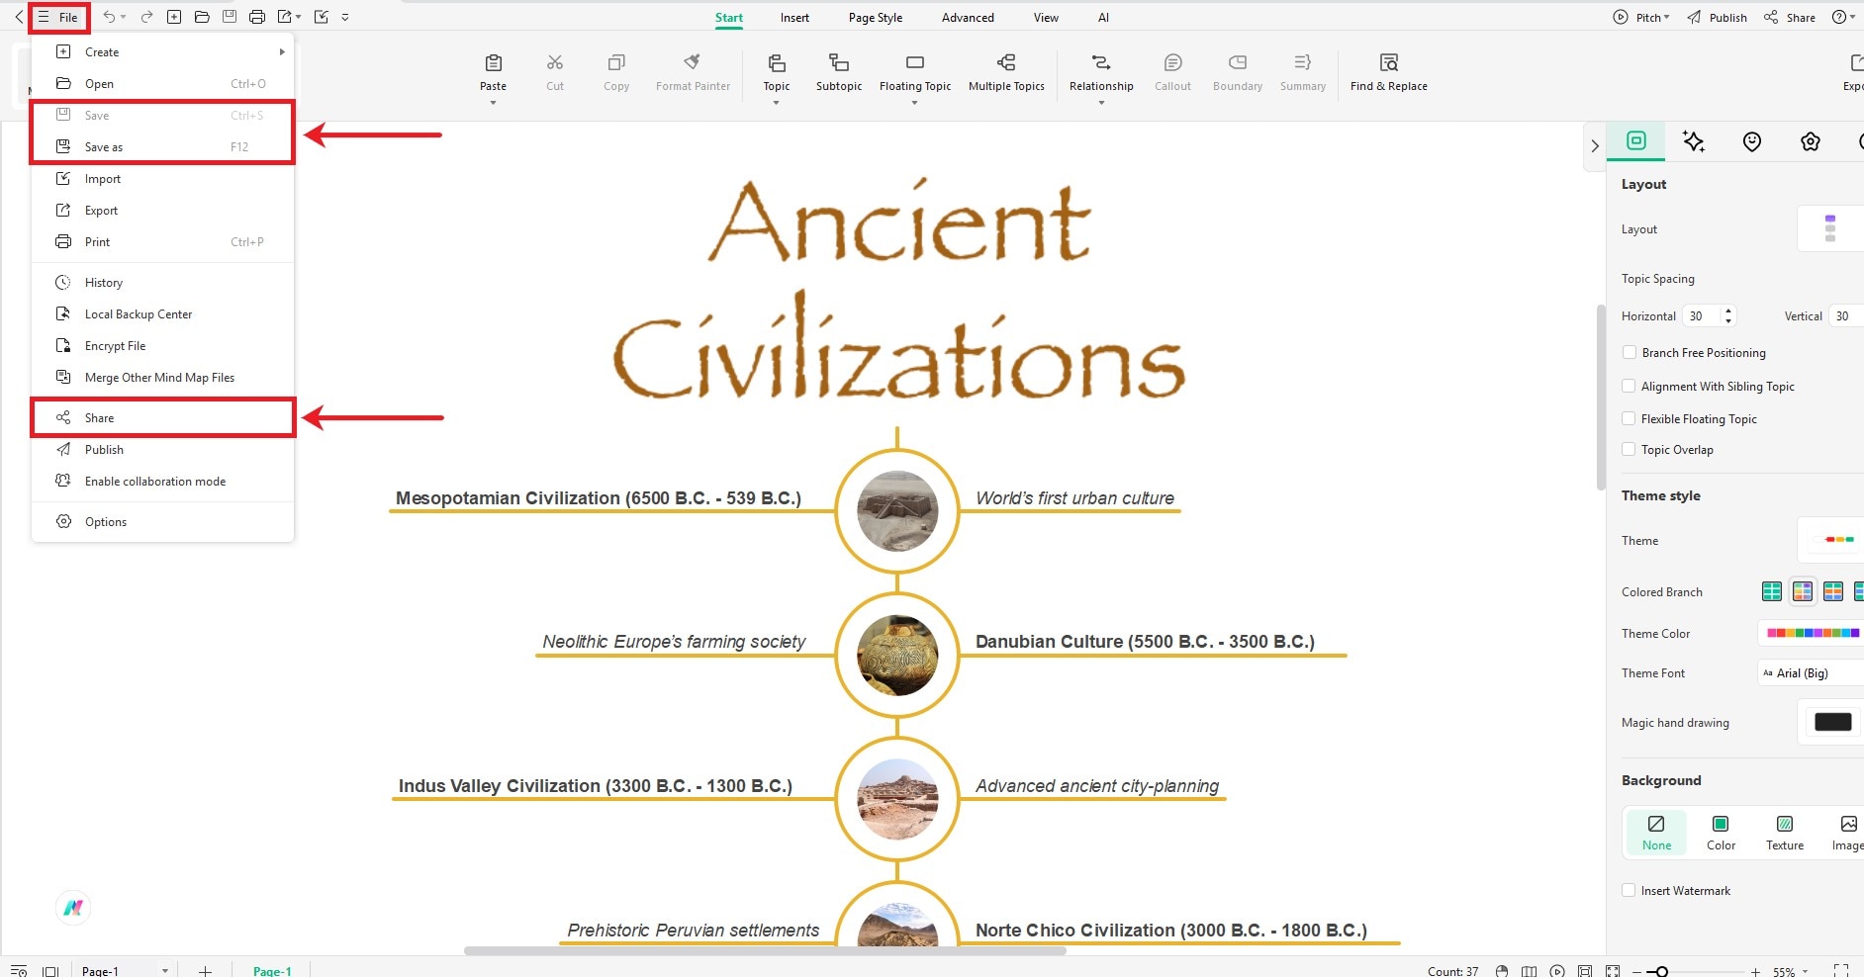Click the Share button at top right
This screenshot has height=977, width=1864.
pyautogui.click(x=1790, y=17)
